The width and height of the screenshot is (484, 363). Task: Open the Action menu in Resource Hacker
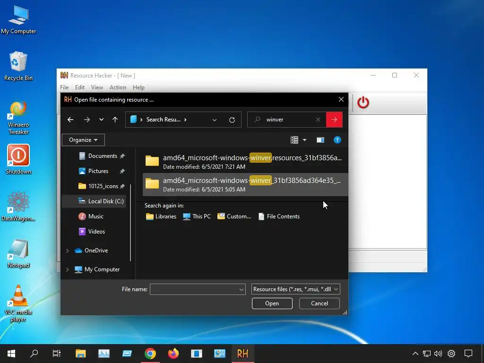(118, 87)
